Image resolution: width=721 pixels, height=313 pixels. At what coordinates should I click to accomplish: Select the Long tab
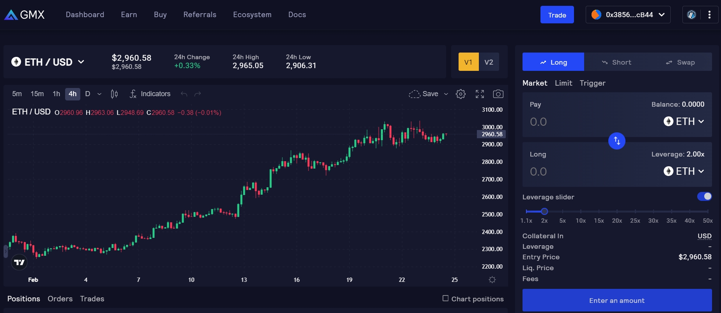tap(553, 62)
